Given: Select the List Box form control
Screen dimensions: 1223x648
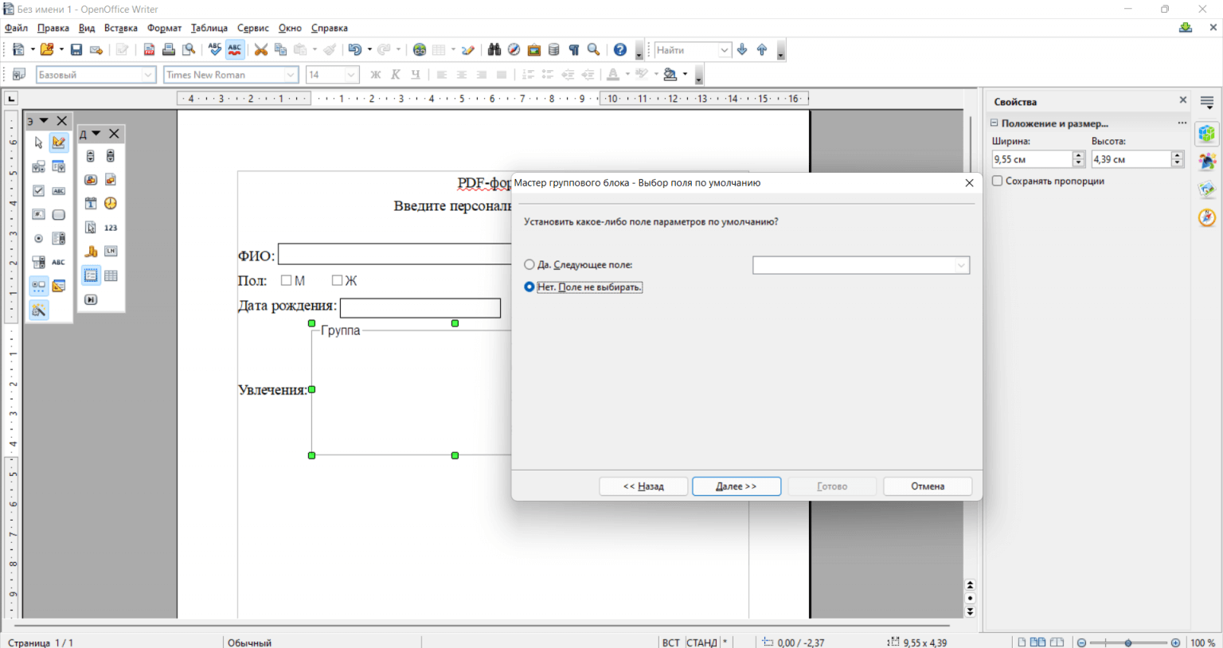Looking at the screenshot, I should click(x=59, y=239).
